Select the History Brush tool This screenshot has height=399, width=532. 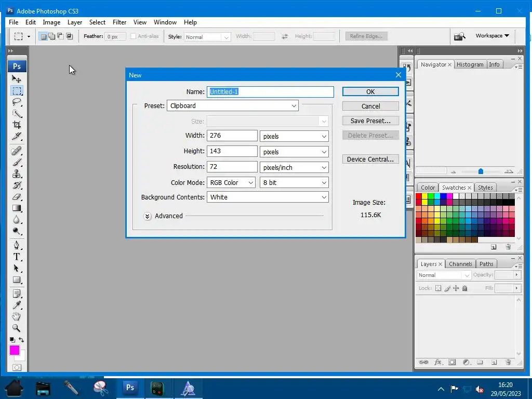click(x=16, y=185)
